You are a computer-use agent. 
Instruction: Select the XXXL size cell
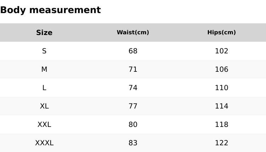(x=44, y=143)
